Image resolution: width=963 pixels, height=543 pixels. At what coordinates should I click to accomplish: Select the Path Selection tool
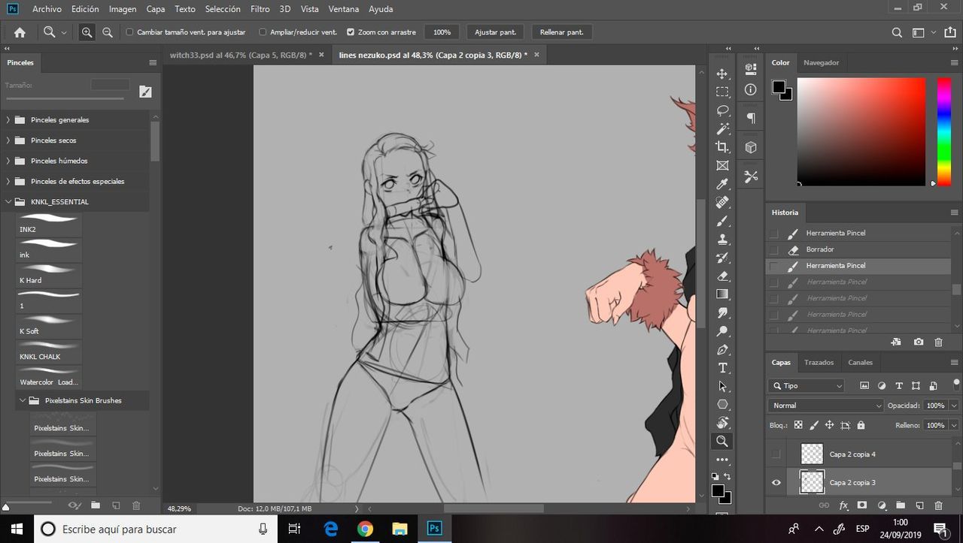point(722,386)
